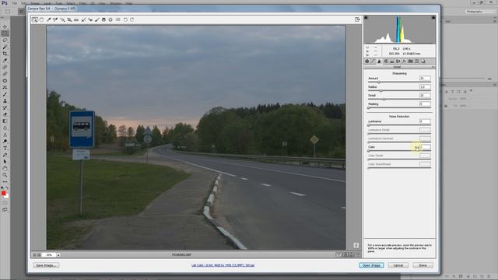The height and width of the screenshot is (280, 498).
Task: Click the Color value field
Action: pos(425,147)
